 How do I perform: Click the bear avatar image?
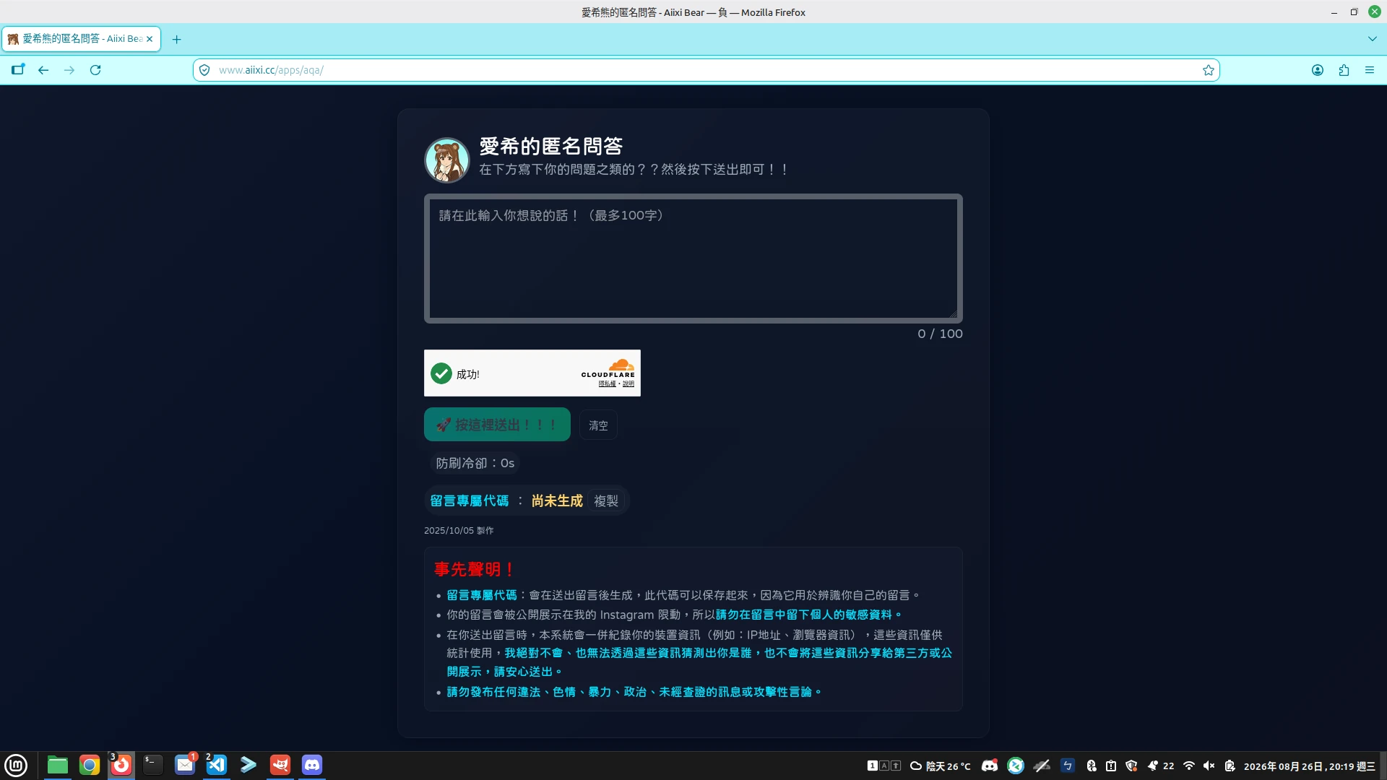coord(447,160)
